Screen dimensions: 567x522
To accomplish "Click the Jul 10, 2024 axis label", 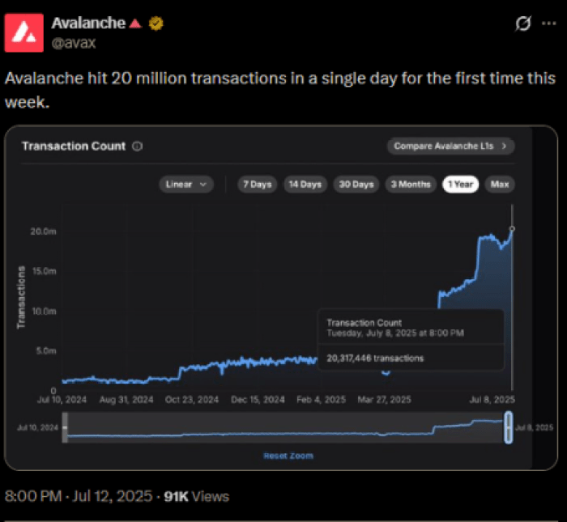I will (x=62, y=400).
